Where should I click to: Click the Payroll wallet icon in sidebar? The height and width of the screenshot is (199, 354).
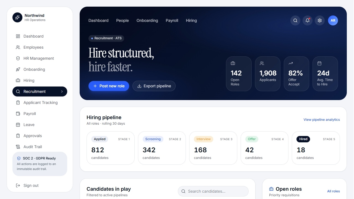[x=18, y=114]
